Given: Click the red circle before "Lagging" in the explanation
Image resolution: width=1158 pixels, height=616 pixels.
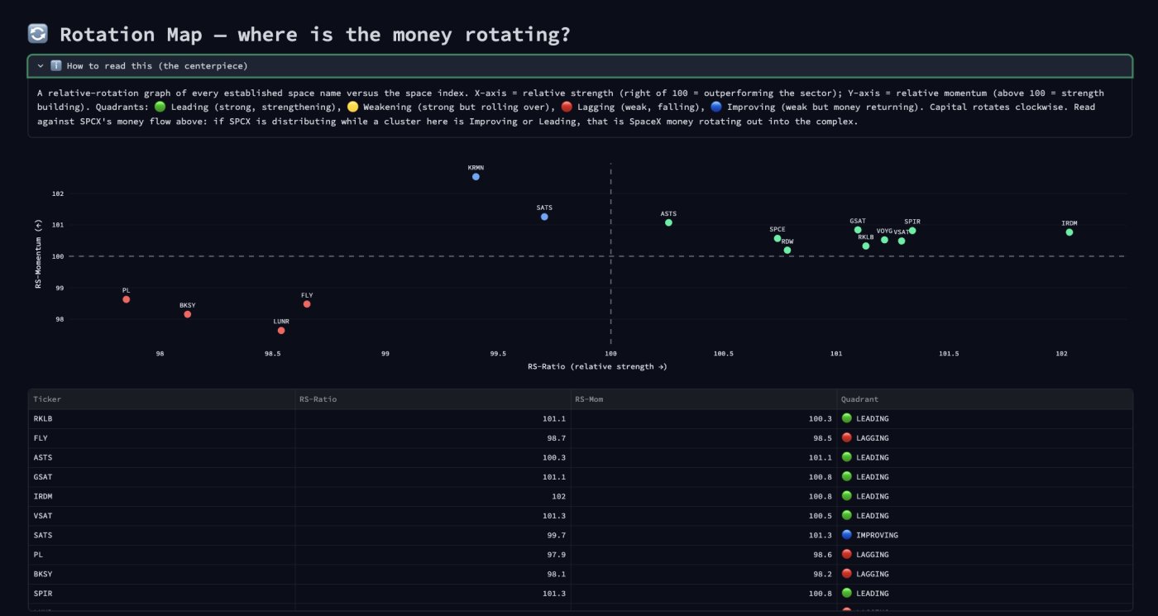Looking at the screenshot, I should [566, 107].
